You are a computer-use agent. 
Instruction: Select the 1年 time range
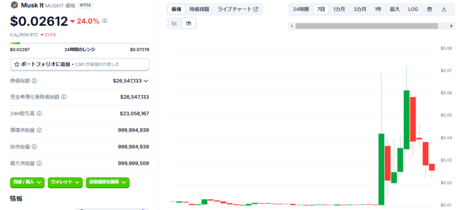click(x=378, y=9)
